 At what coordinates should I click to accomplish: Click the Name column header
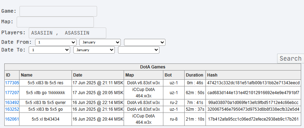coord(27,75)
